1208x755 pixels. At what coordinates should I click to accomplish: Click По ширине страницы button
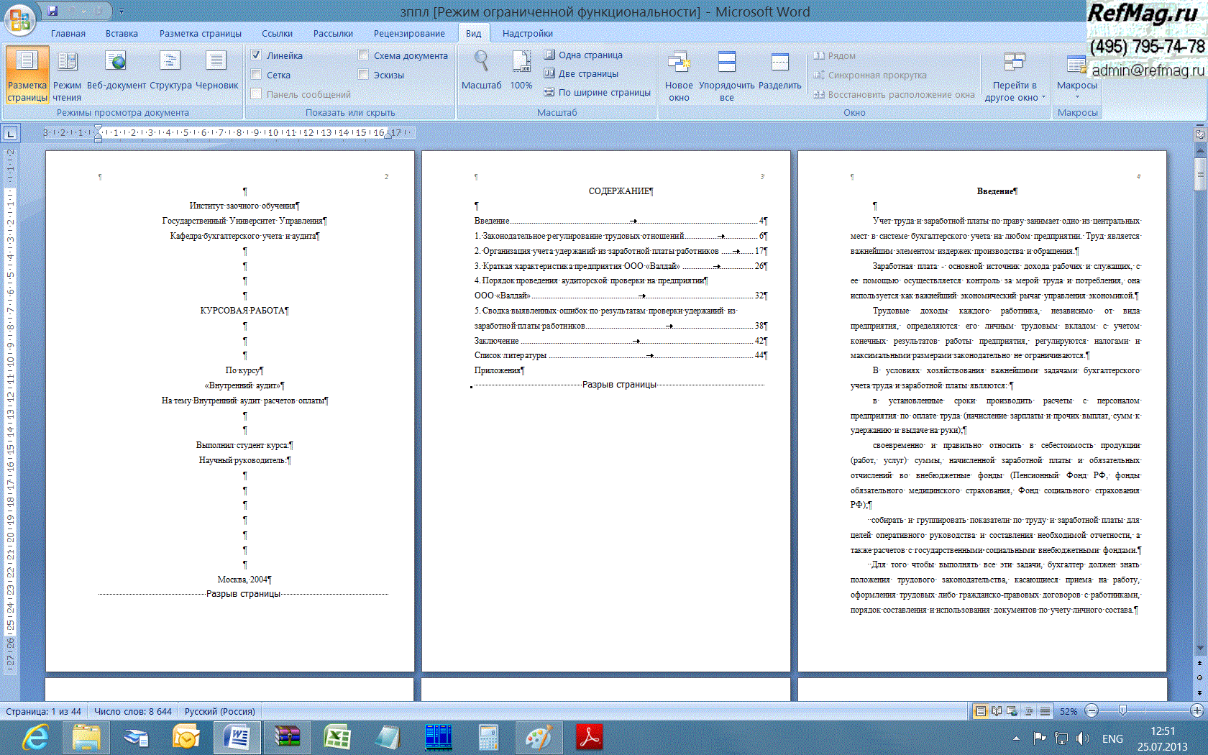(x=597, y=92)
